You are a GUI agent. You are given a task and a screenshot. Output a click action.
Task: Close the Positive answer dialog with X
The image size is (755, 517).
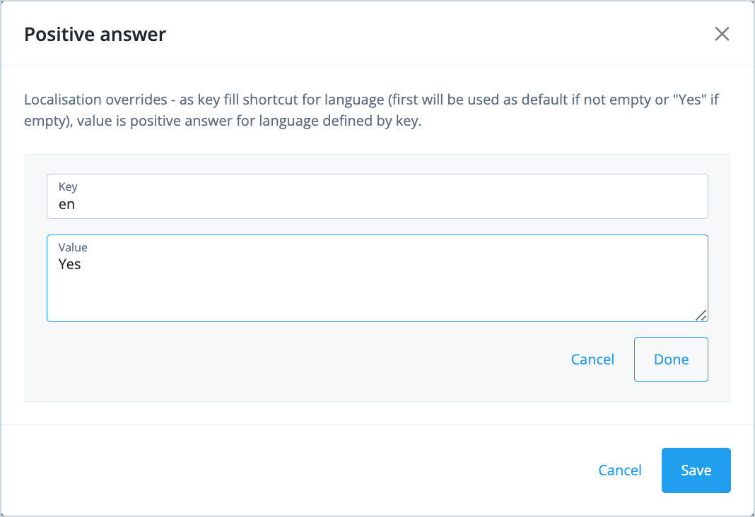(x=722, y=34)
